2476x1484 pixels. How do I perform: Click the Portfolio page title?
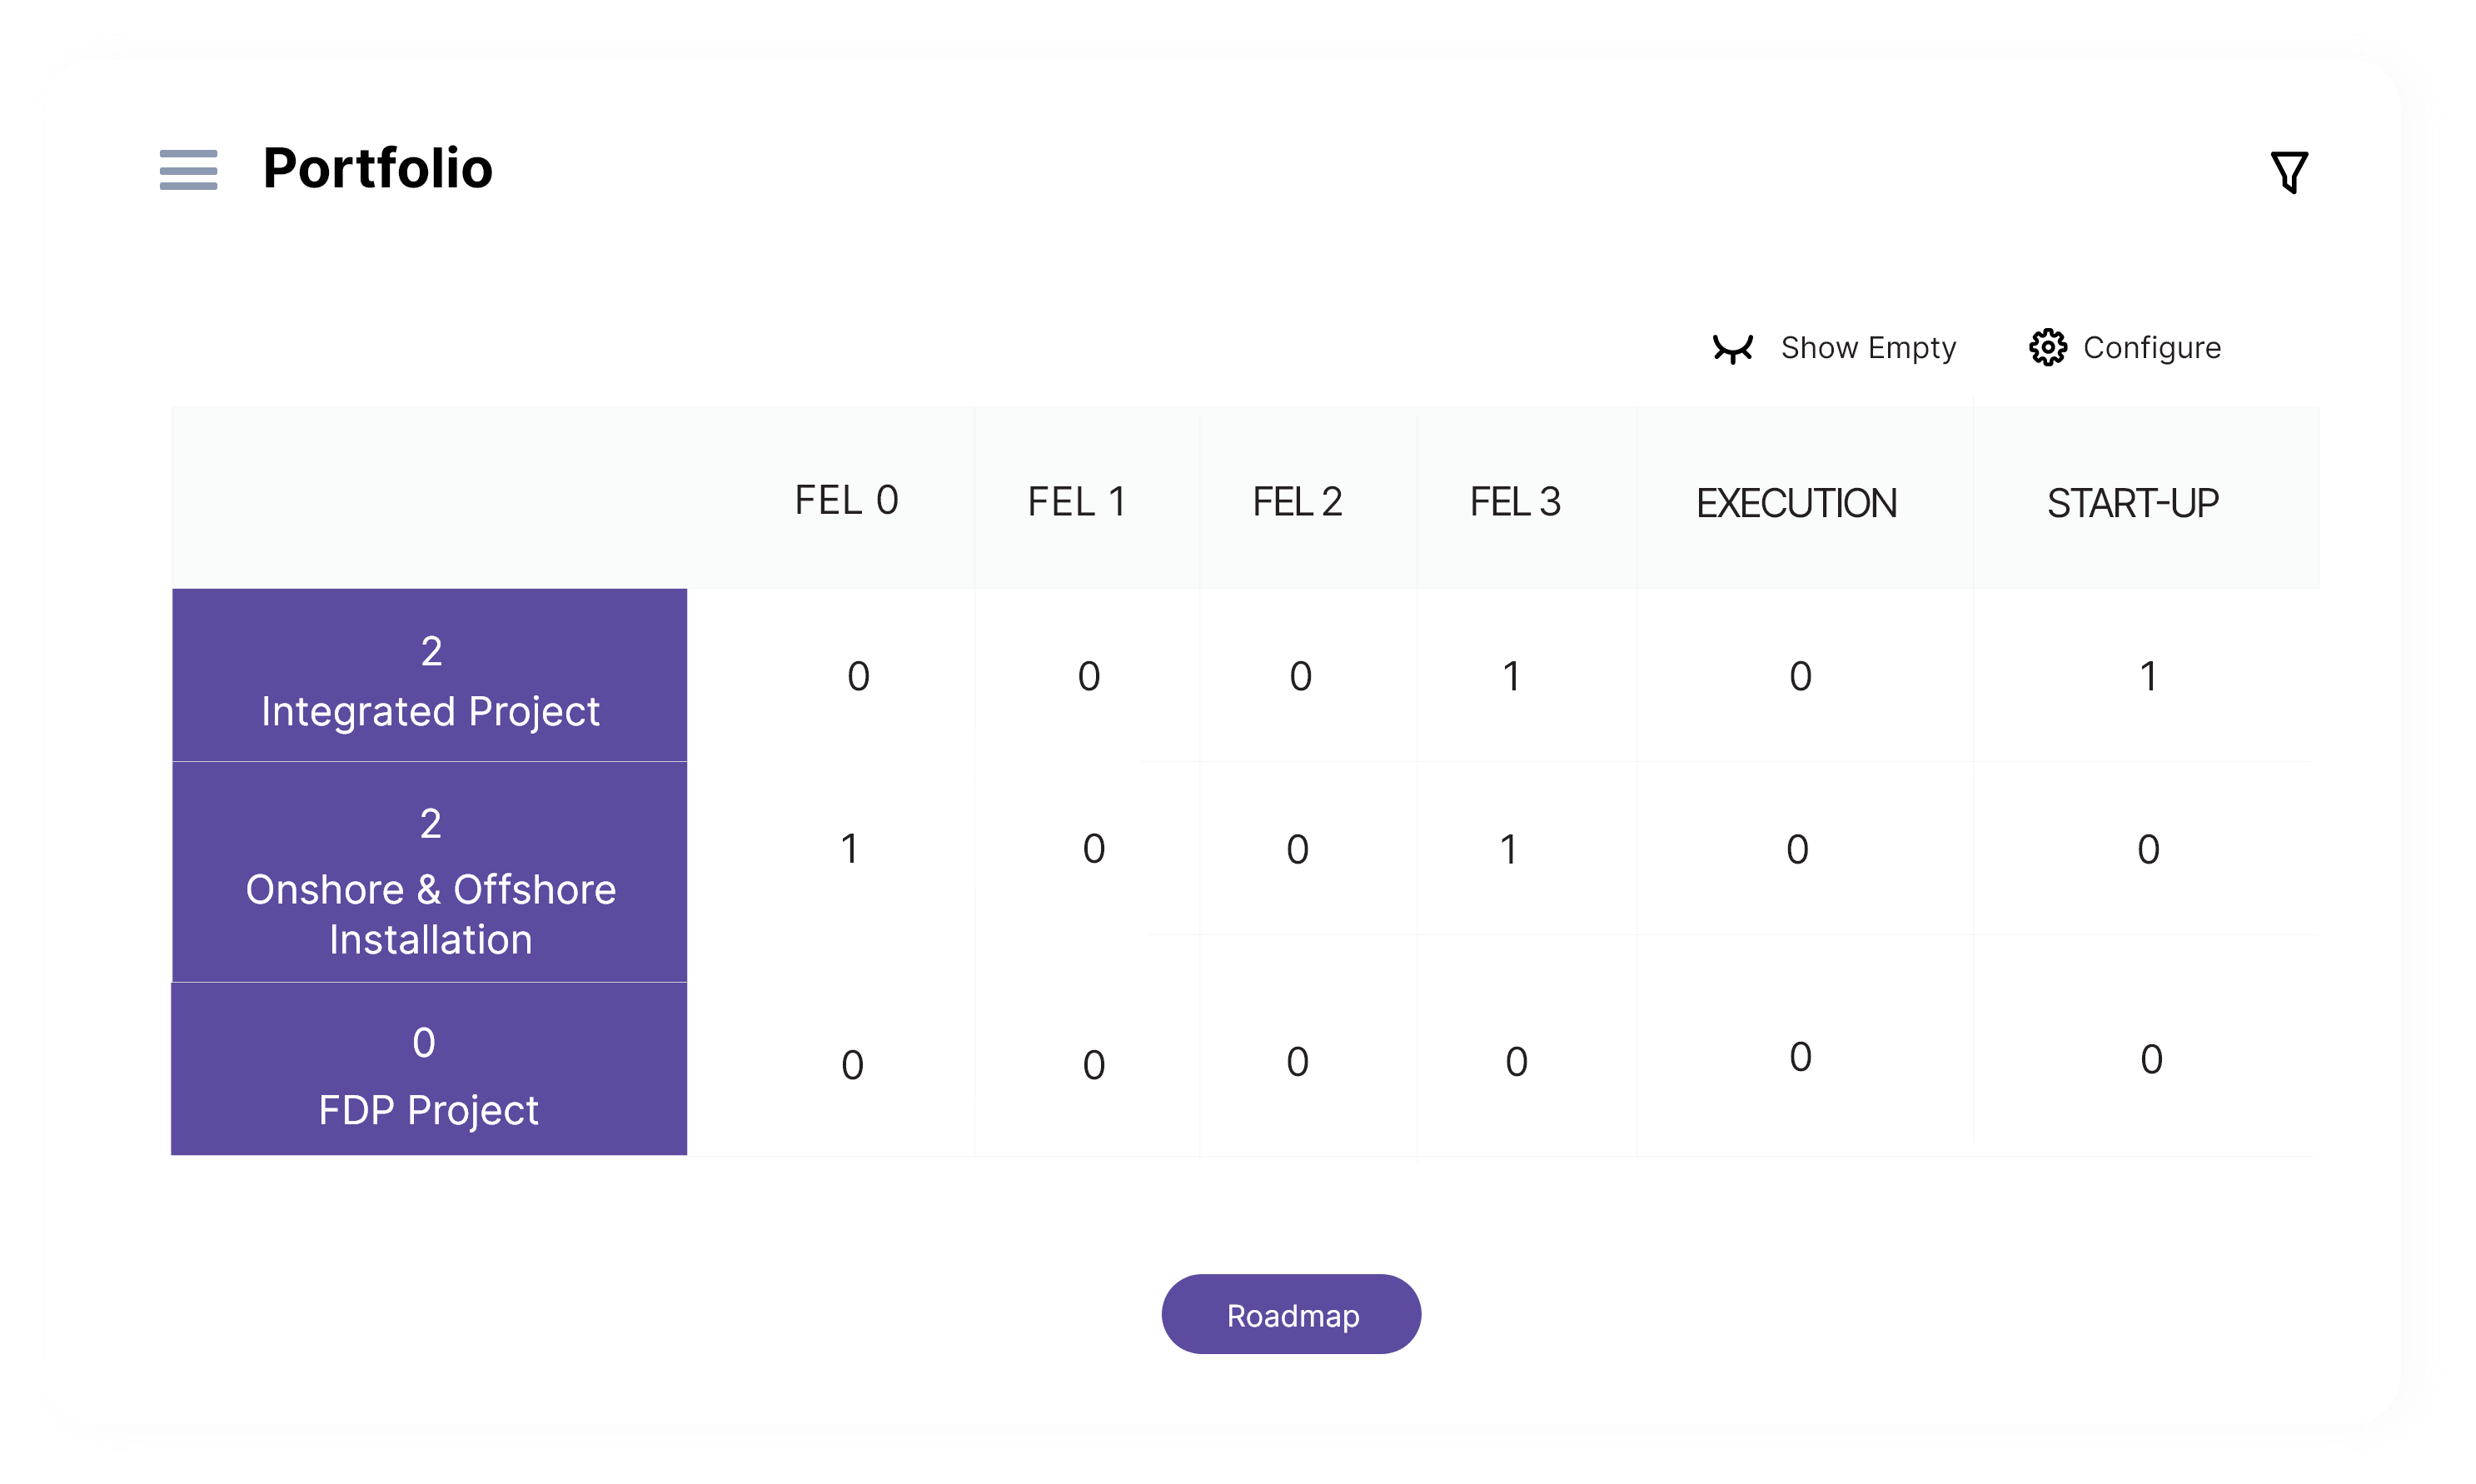point(377,168)
